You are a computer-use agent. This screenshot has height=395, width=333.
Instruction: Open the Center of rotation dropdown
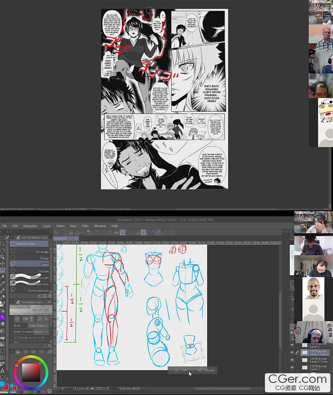click(x=41, y=332)
